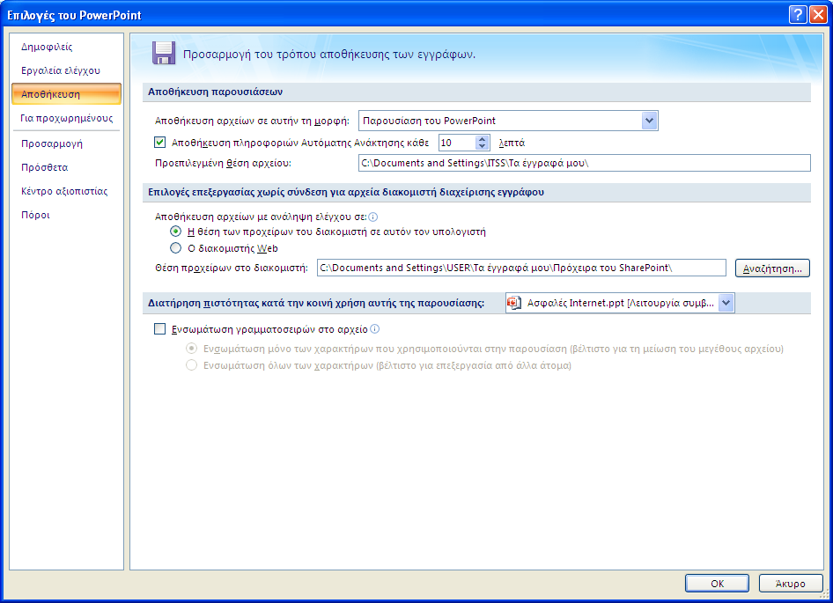Click the default file location field
This screenshot has height=603, width=833.
point(585,163)
